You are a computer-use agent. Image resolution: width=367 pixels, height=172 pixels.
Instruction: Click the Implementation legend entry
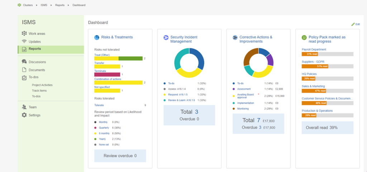pos(246,103)
